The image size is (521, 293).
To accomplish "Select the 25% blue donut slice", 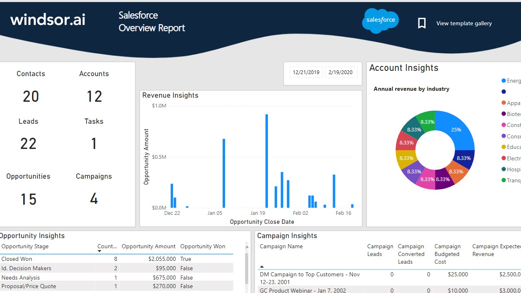I will click(x=455, y=129).
